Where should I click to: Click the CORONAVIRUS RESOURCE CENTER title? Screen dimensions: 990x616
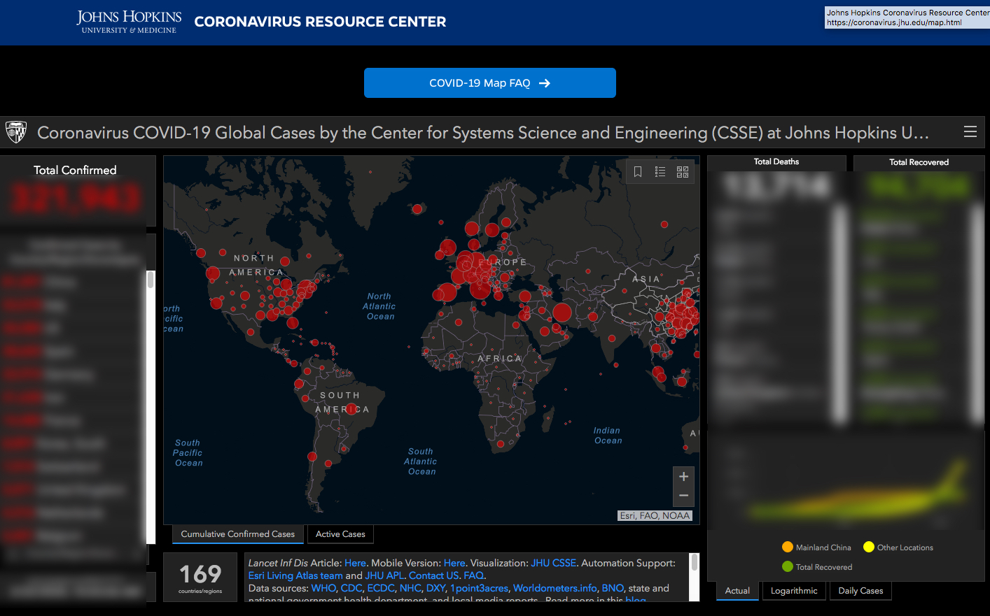(320, 22)
